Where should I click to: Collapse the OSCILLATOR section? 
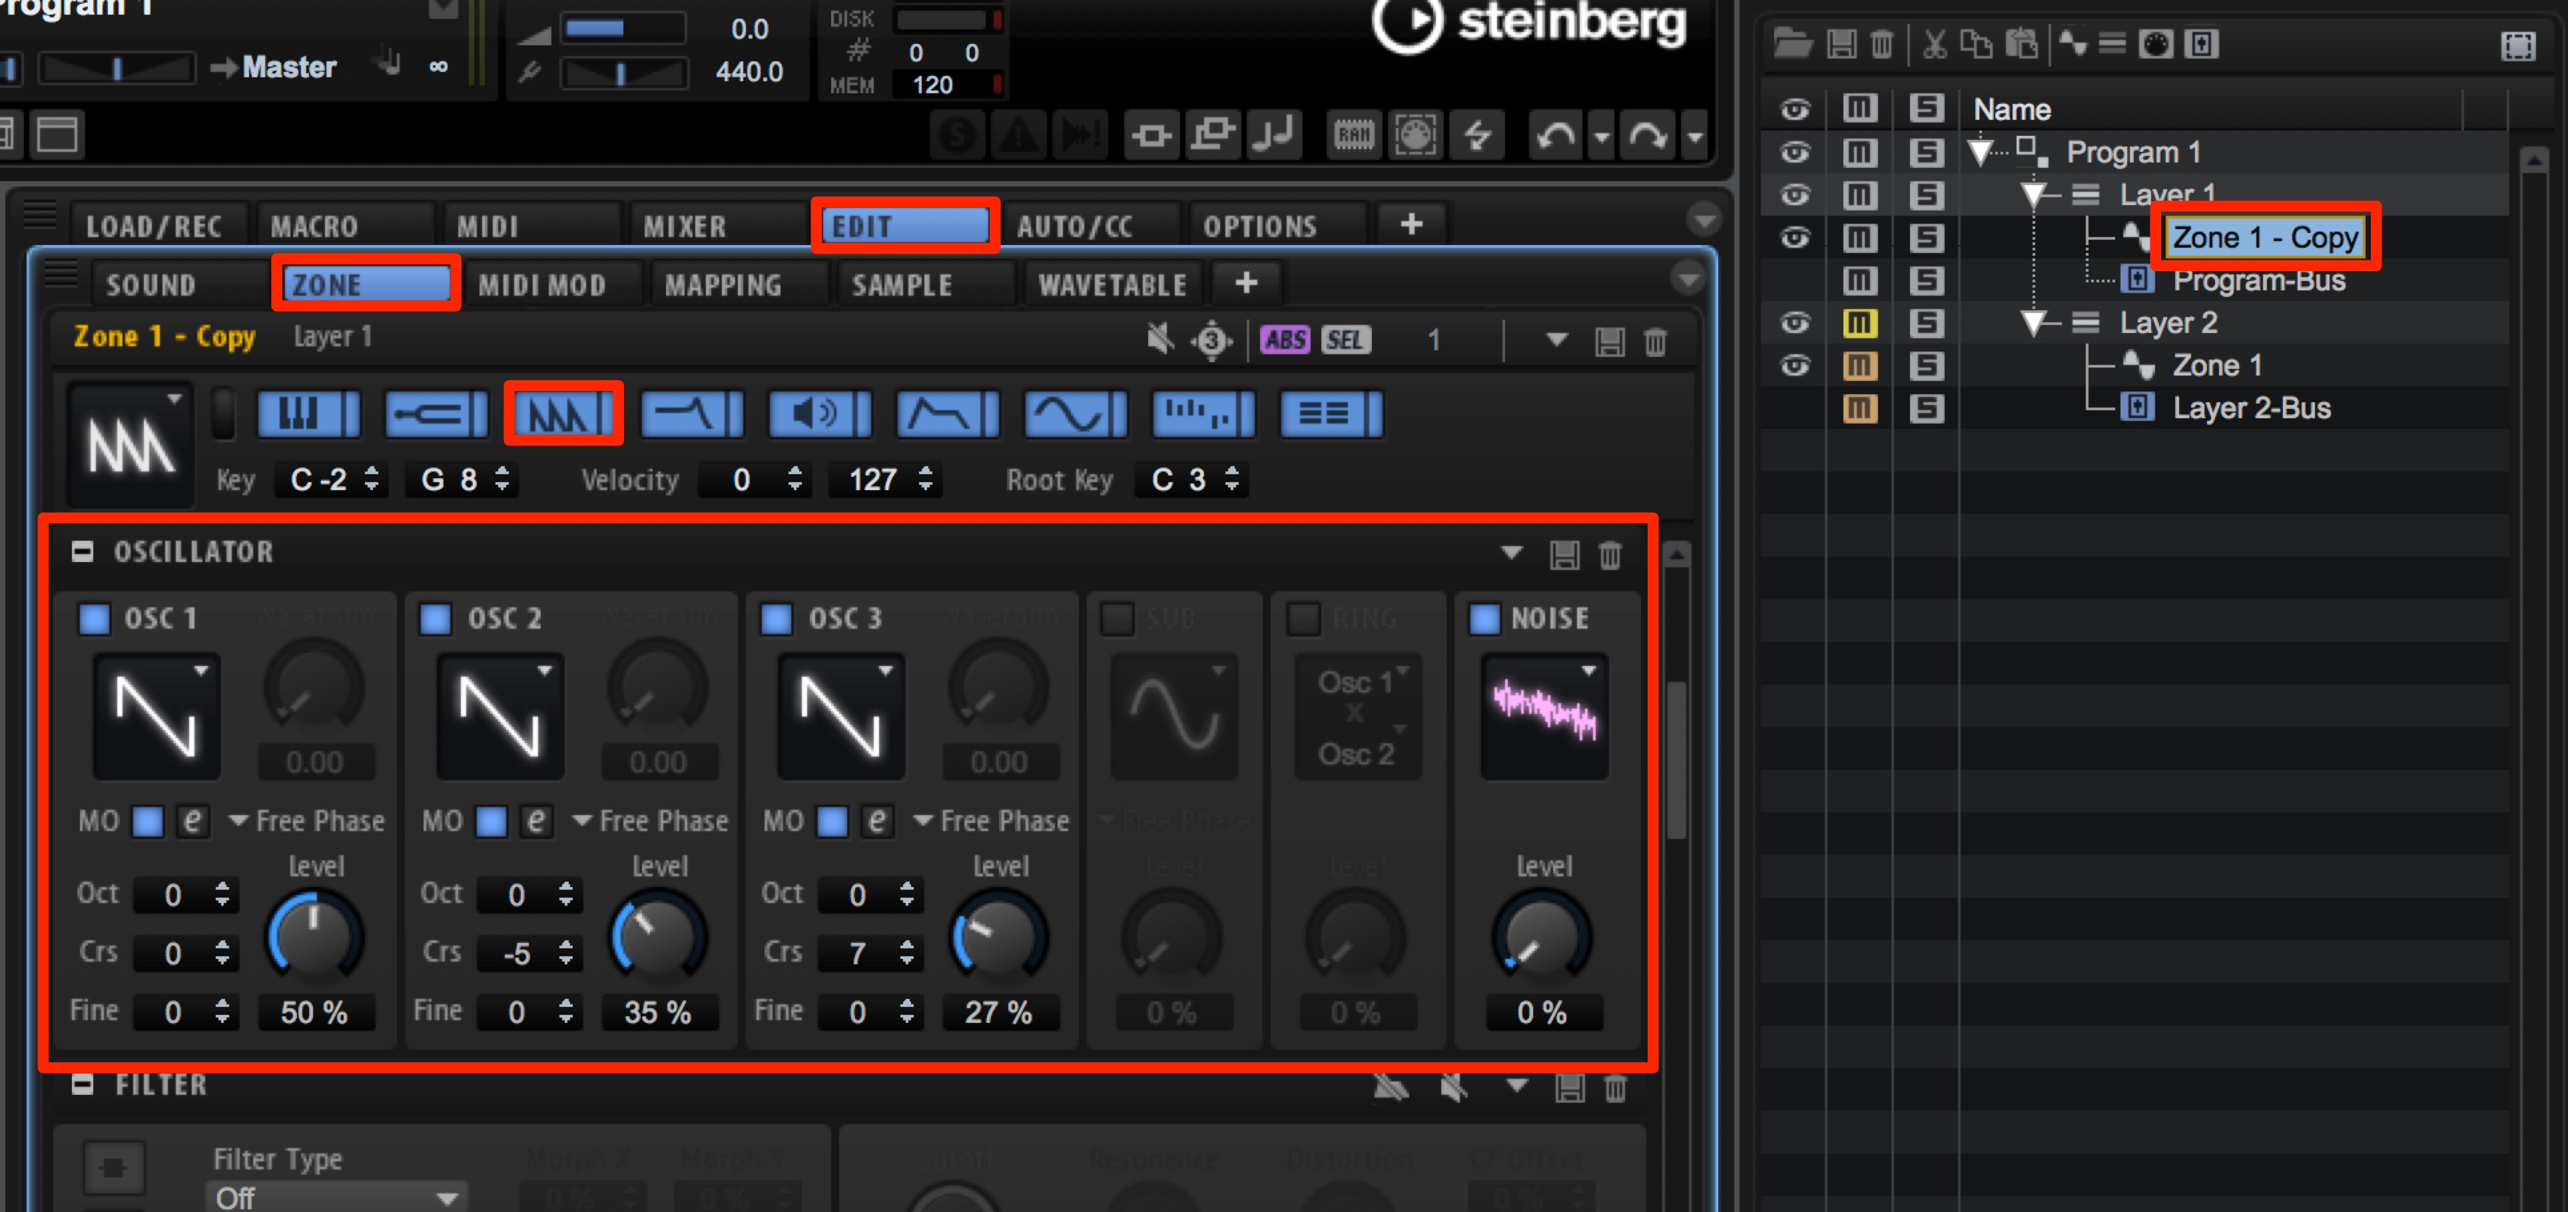(x=83, y=552)
